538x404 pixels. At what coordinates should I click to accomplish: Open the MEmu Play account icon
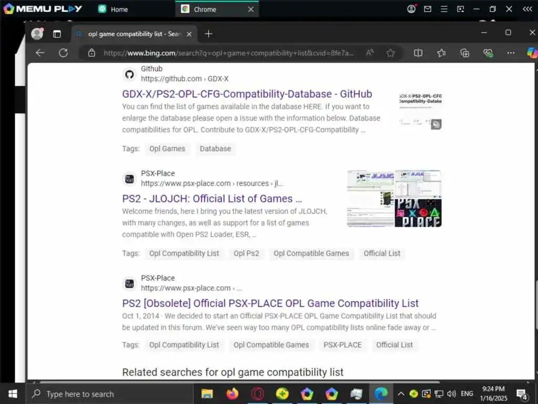[411, 9]
